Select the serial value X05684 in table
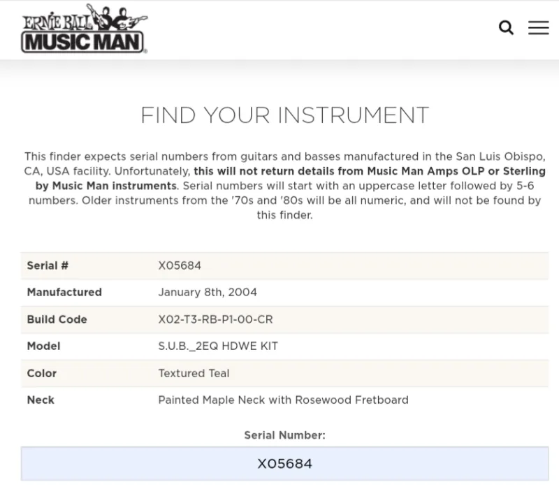 (x=180, y=265)
